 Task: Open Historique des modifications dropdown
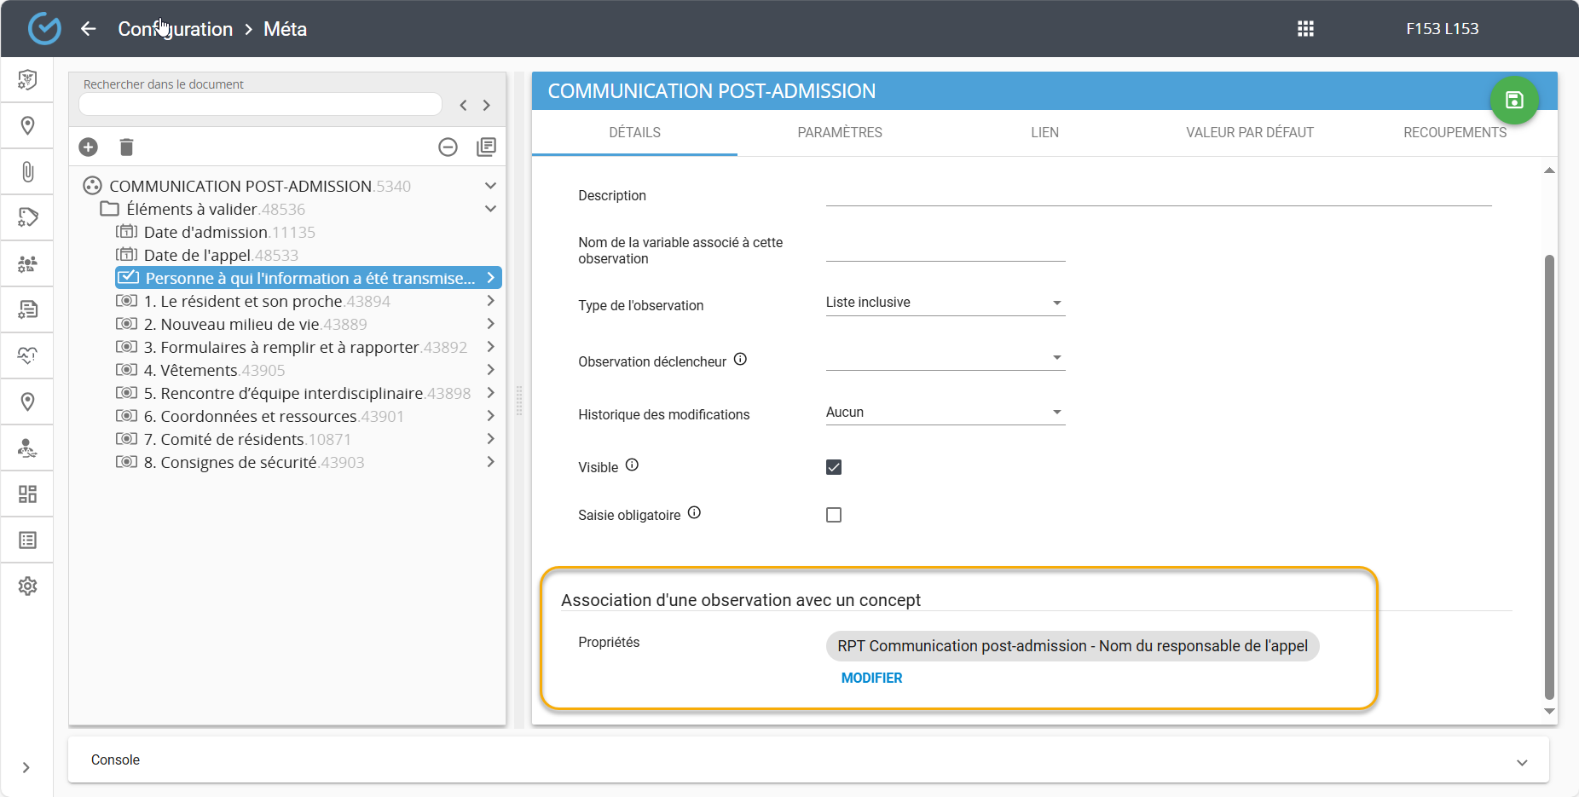[x=945, y=413]
